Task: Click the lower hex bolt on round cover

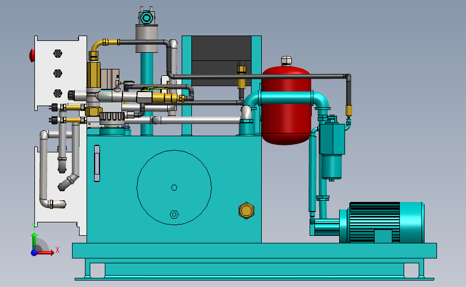Action: pyautogui.click(x=174, y=214)
